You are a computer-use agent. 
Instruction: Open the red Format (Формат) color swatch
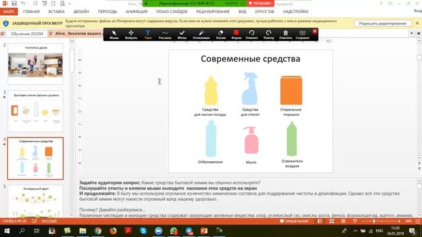pyautogui.click(x=236, y=35)
